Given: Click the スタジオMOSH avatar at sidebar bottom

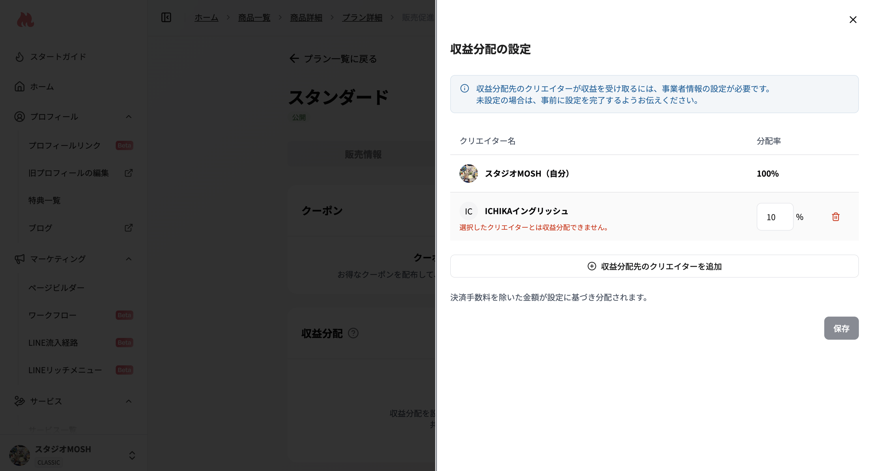Looking at the screenshot, I should 20,455.
